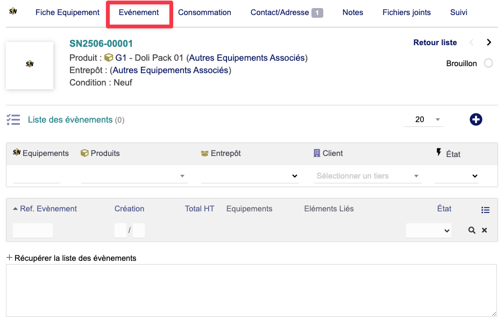The height and width of the screenshot is (327, 504).
Task: Sort by Total HT column header
Action: pos(199,209)
